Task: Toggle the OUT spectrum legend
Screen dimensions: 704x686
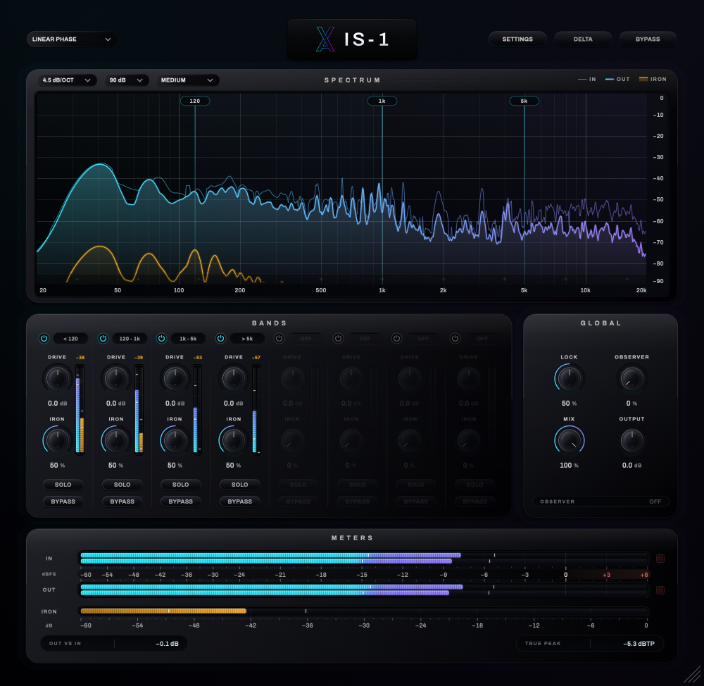Action: [x=617, y=79]
